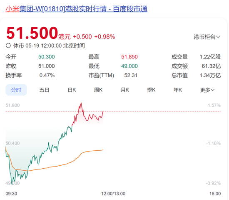
Task: Open the 年K yearly chart tab
Action: pos(178,90)
